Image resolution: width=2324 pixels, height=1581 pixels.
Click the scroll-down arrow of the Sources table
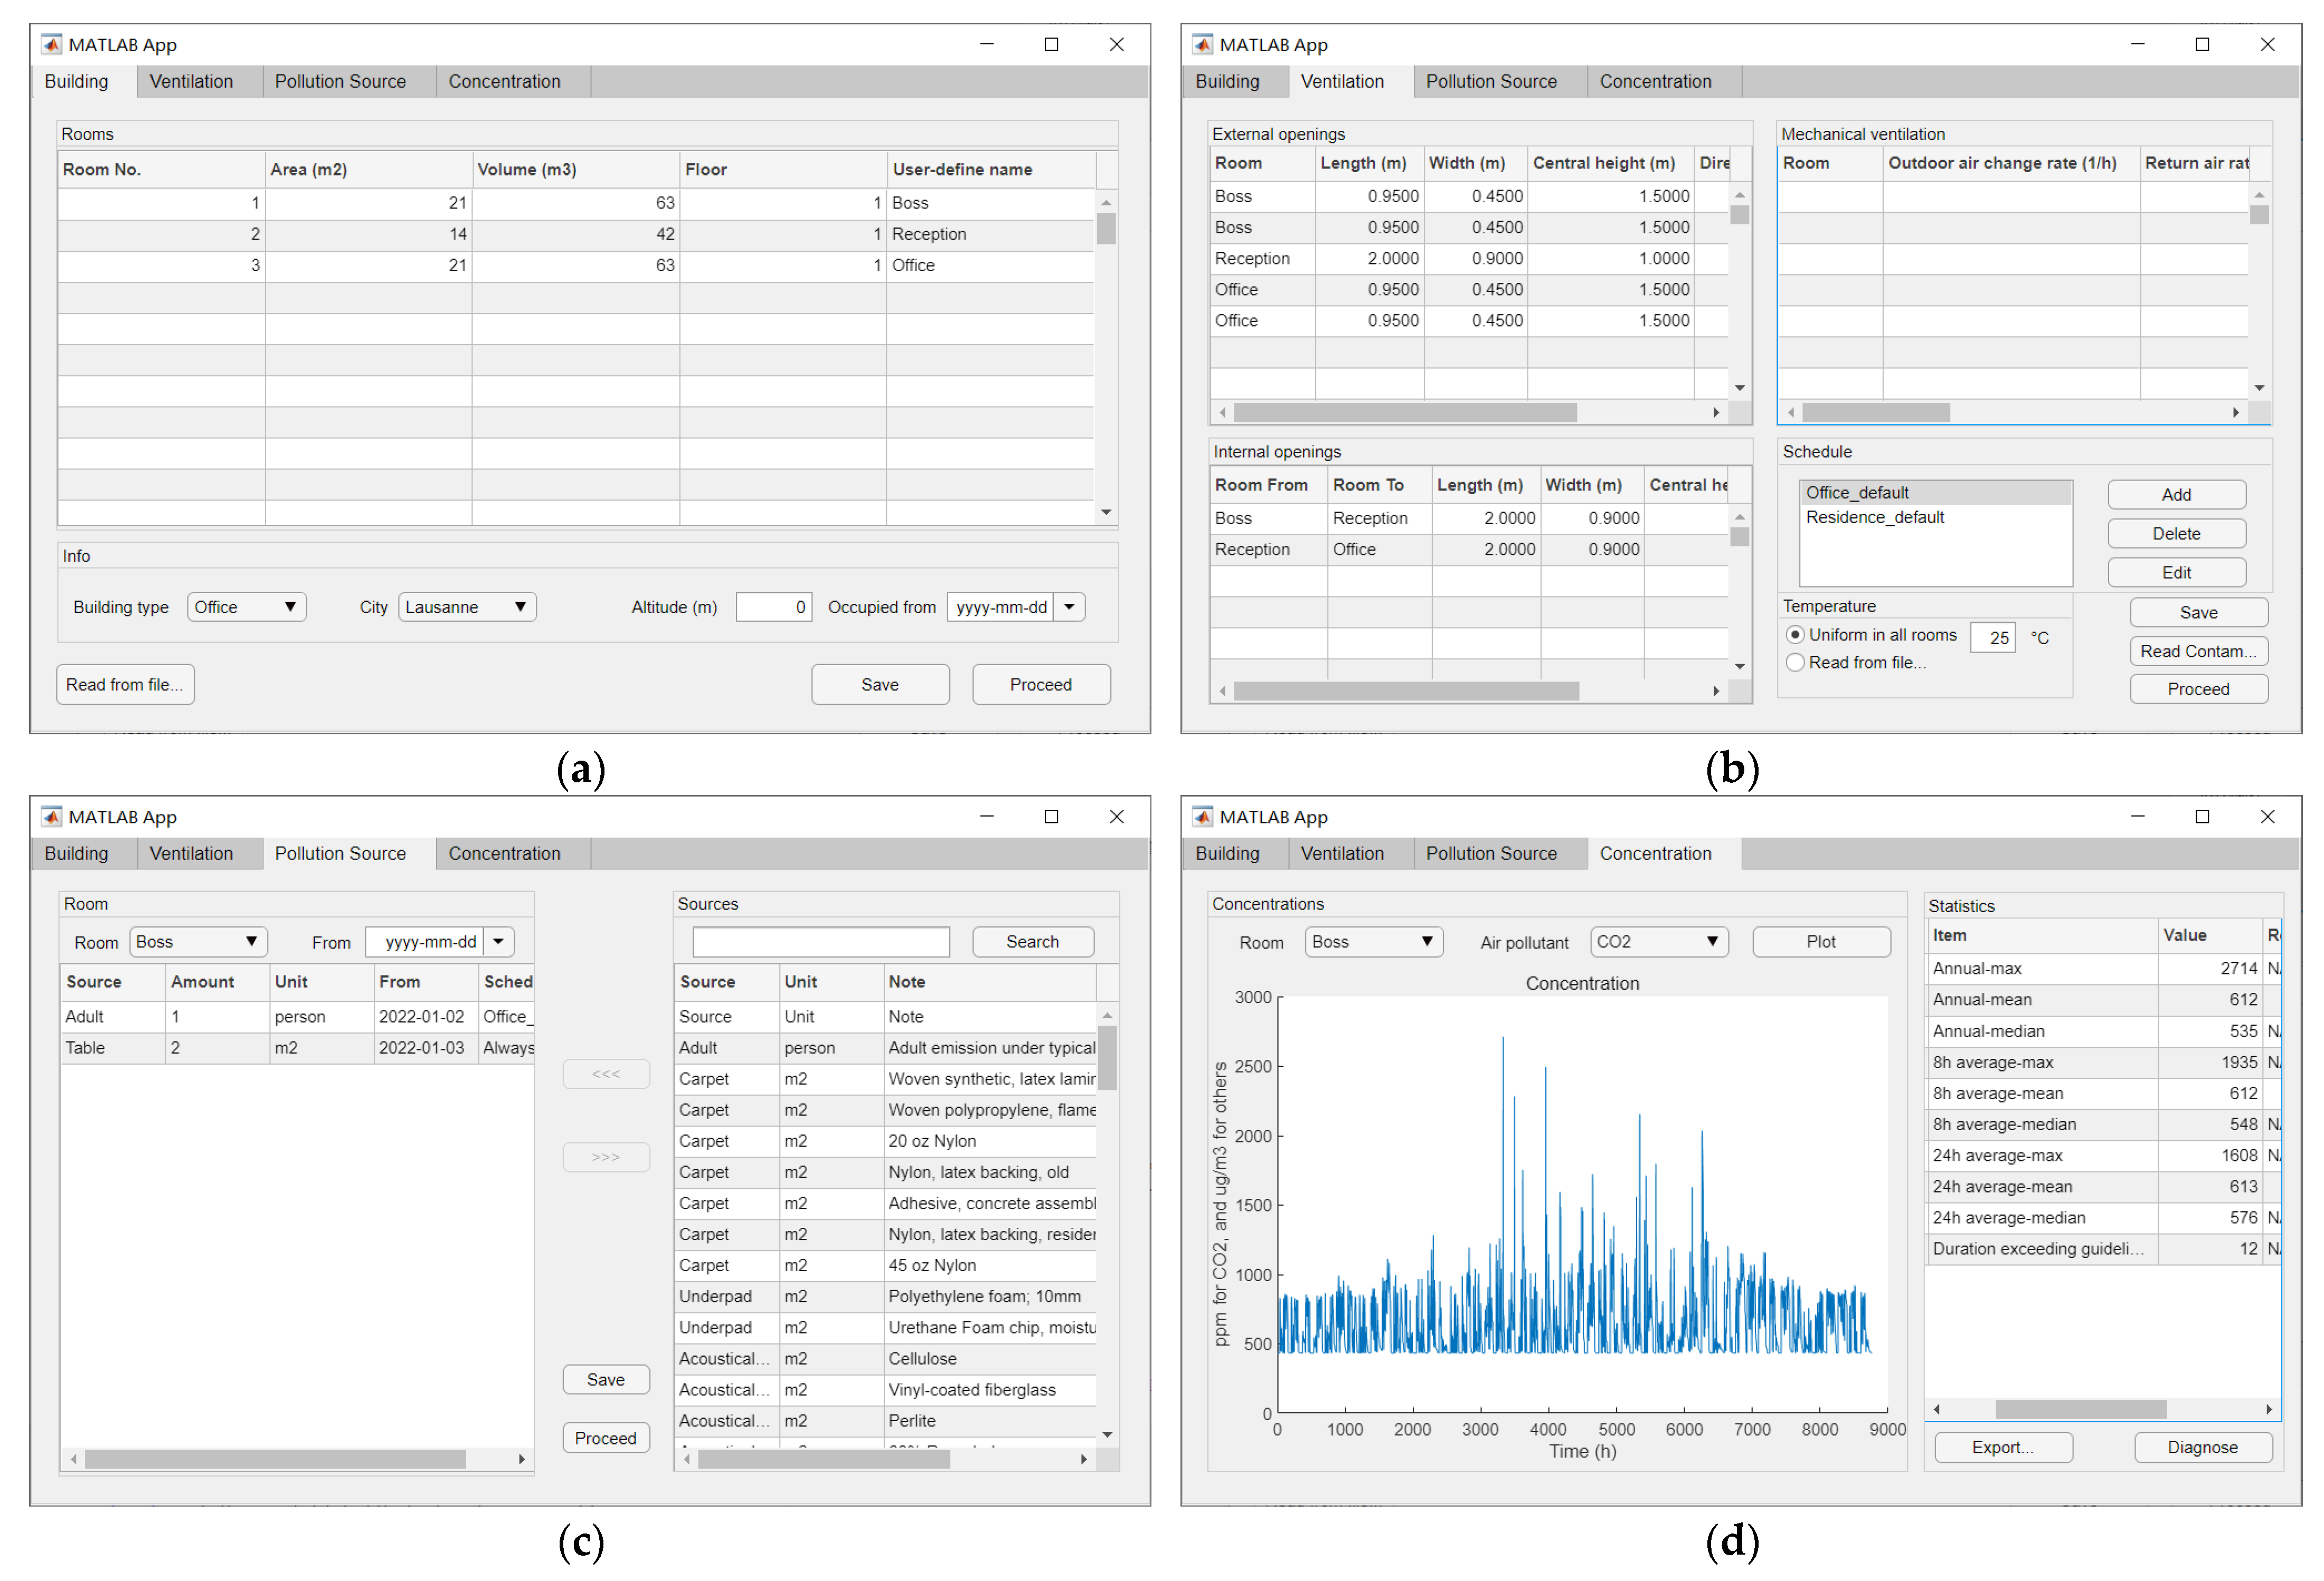pyautogui.click(x=1107, y=1434)
